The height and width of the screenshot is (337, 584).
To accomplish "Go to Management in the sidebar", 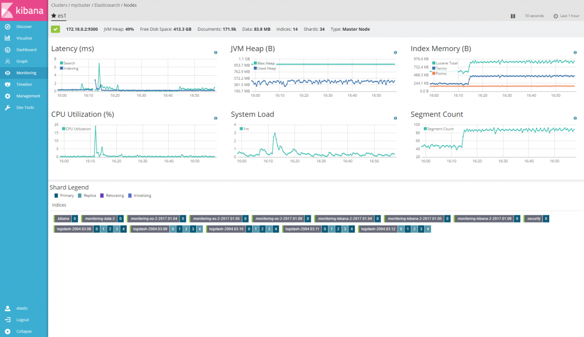I will pos(24,96).
